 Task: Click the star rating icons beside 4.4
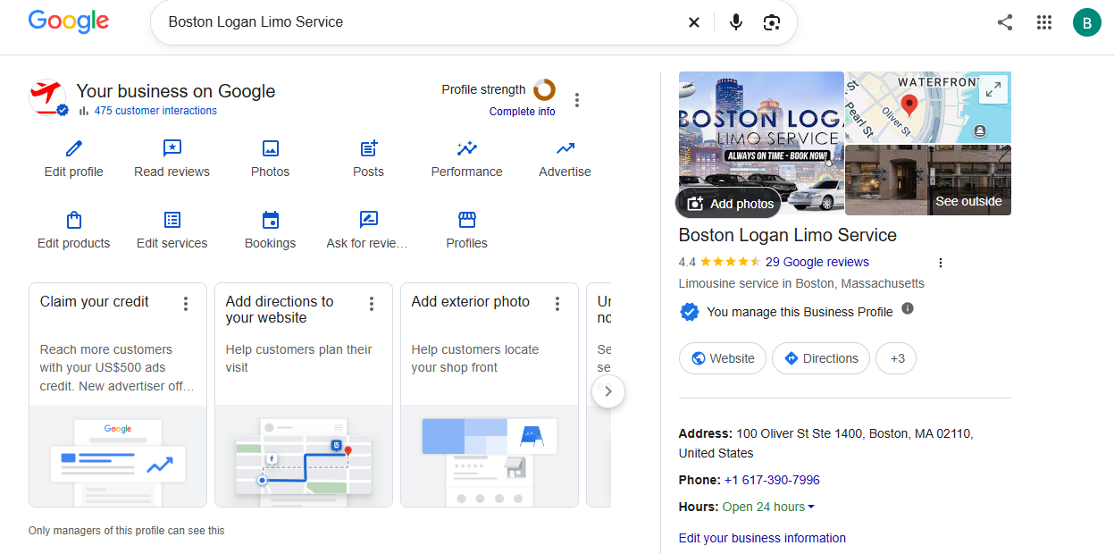pos(731,262)
